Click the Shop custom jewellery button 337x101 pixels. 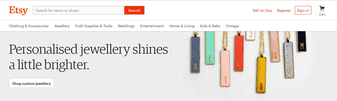pos(32,83)
